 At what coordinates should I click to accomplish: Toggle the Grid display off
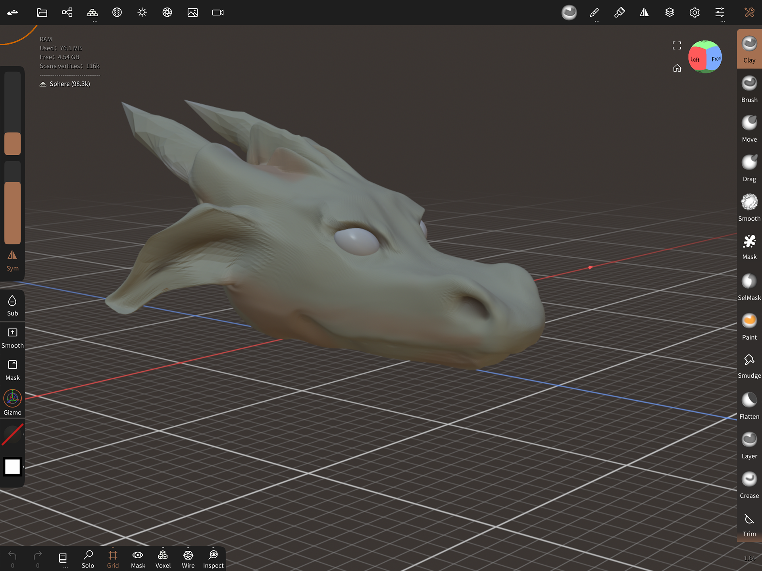(x=113, y=559)
